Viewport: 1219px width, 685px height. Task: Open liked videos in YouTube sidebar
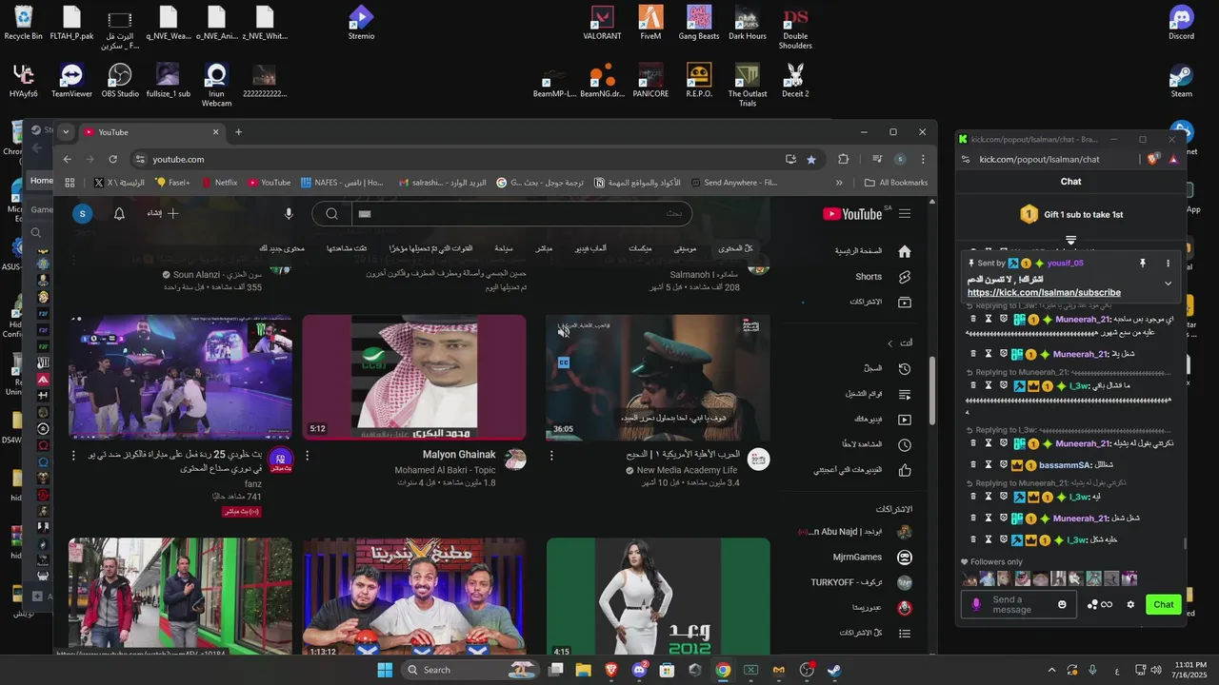click(862, 470)
